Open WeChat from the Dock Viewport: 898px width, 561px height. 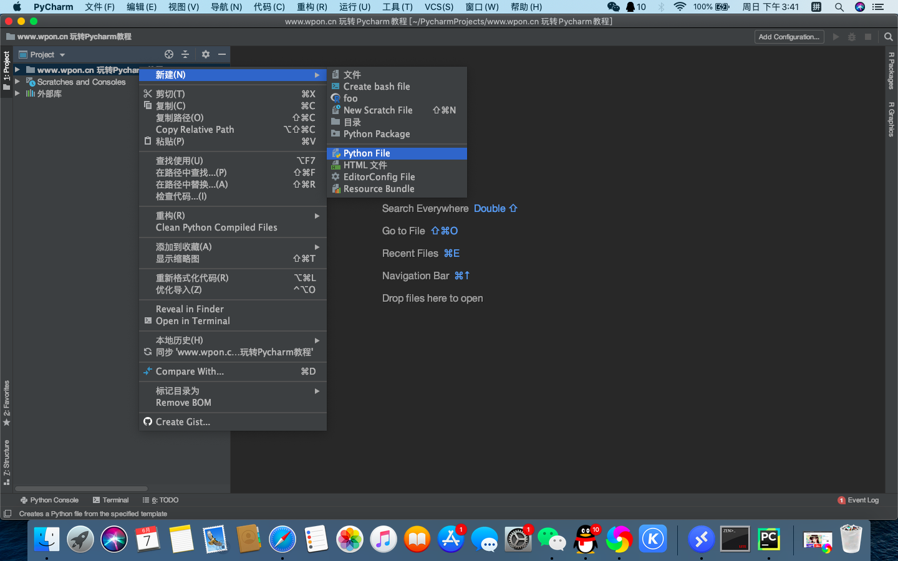(552, 539)
